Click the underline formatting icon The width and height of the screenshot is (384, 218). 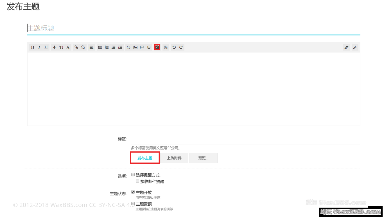pyautogui.click(x=46, y=47)
